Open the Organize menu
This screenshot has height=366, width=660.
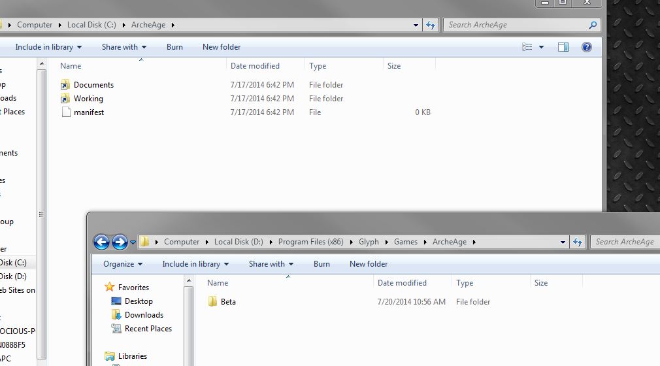122,264
